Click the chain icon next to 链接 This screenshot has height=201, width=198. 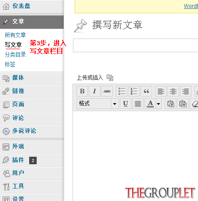[x=6, y=91]
